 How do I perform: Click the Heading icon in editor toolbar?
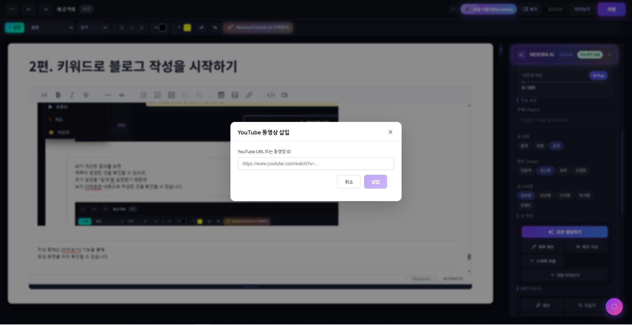click(x=44, y=95)
